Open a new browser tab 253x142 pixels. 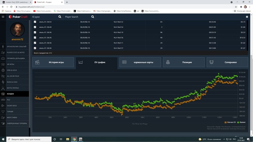coord(67,2)
